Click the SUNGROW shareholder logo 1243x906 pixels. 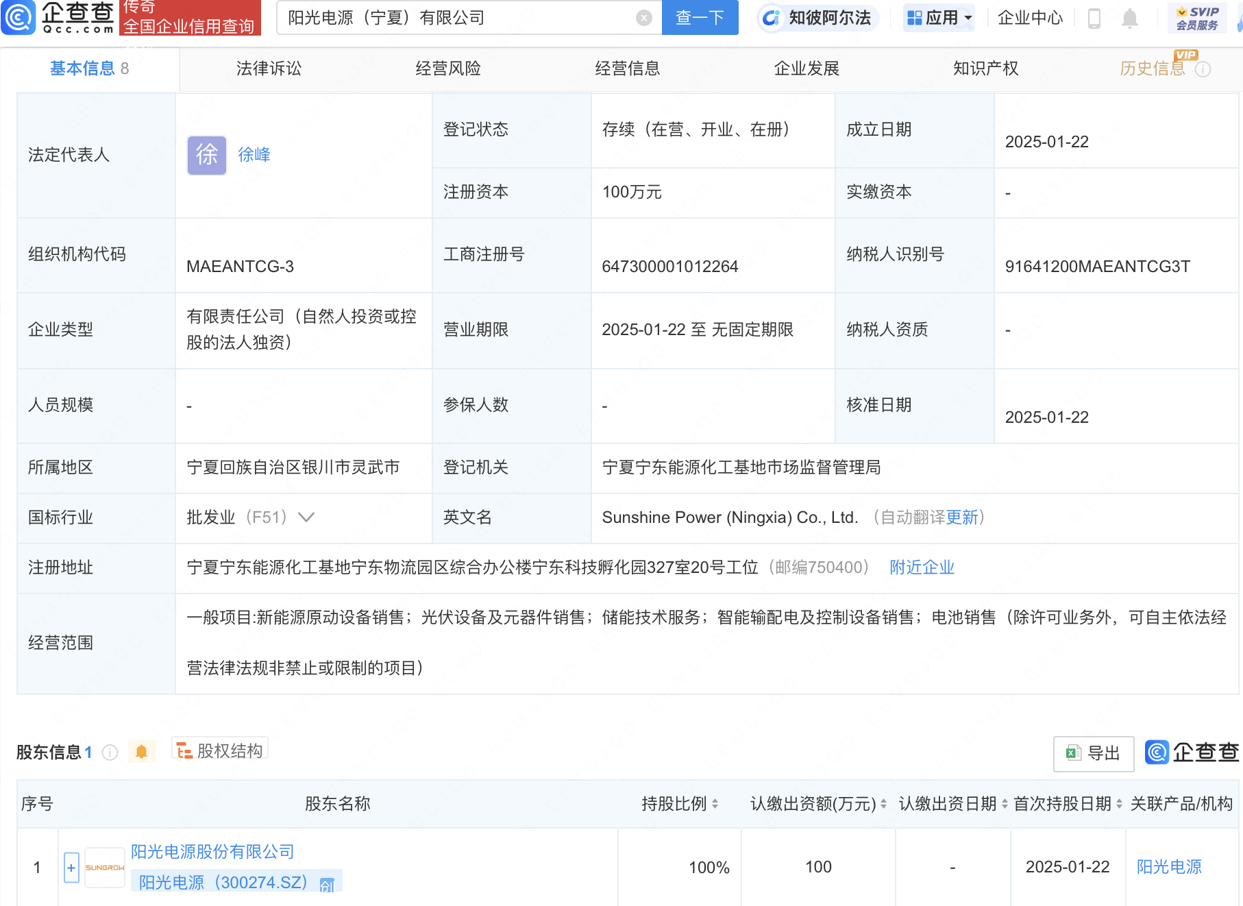click(104, 868)
